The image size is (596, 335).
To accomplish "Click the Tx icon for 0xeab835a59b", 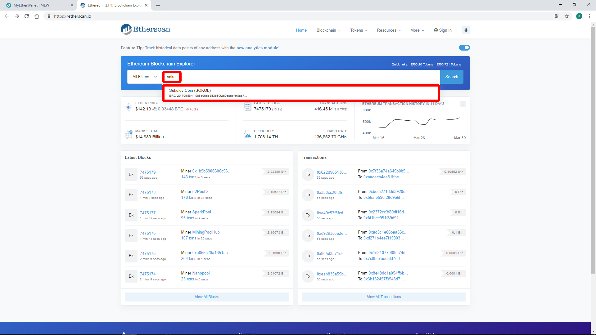I will [x=308, y=276].
